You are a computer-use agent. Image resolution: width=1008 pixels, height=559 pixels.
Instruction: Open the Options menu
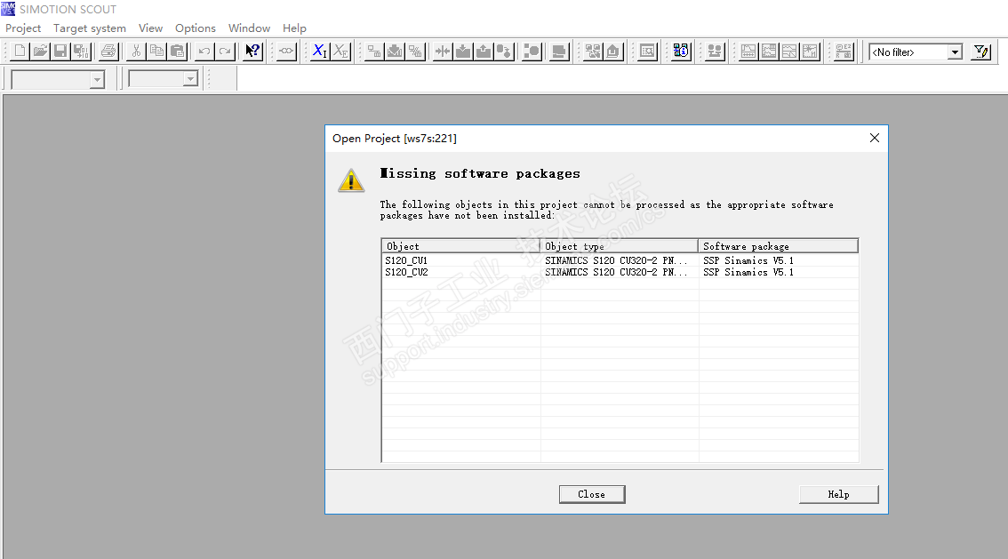tap(196, 28)
